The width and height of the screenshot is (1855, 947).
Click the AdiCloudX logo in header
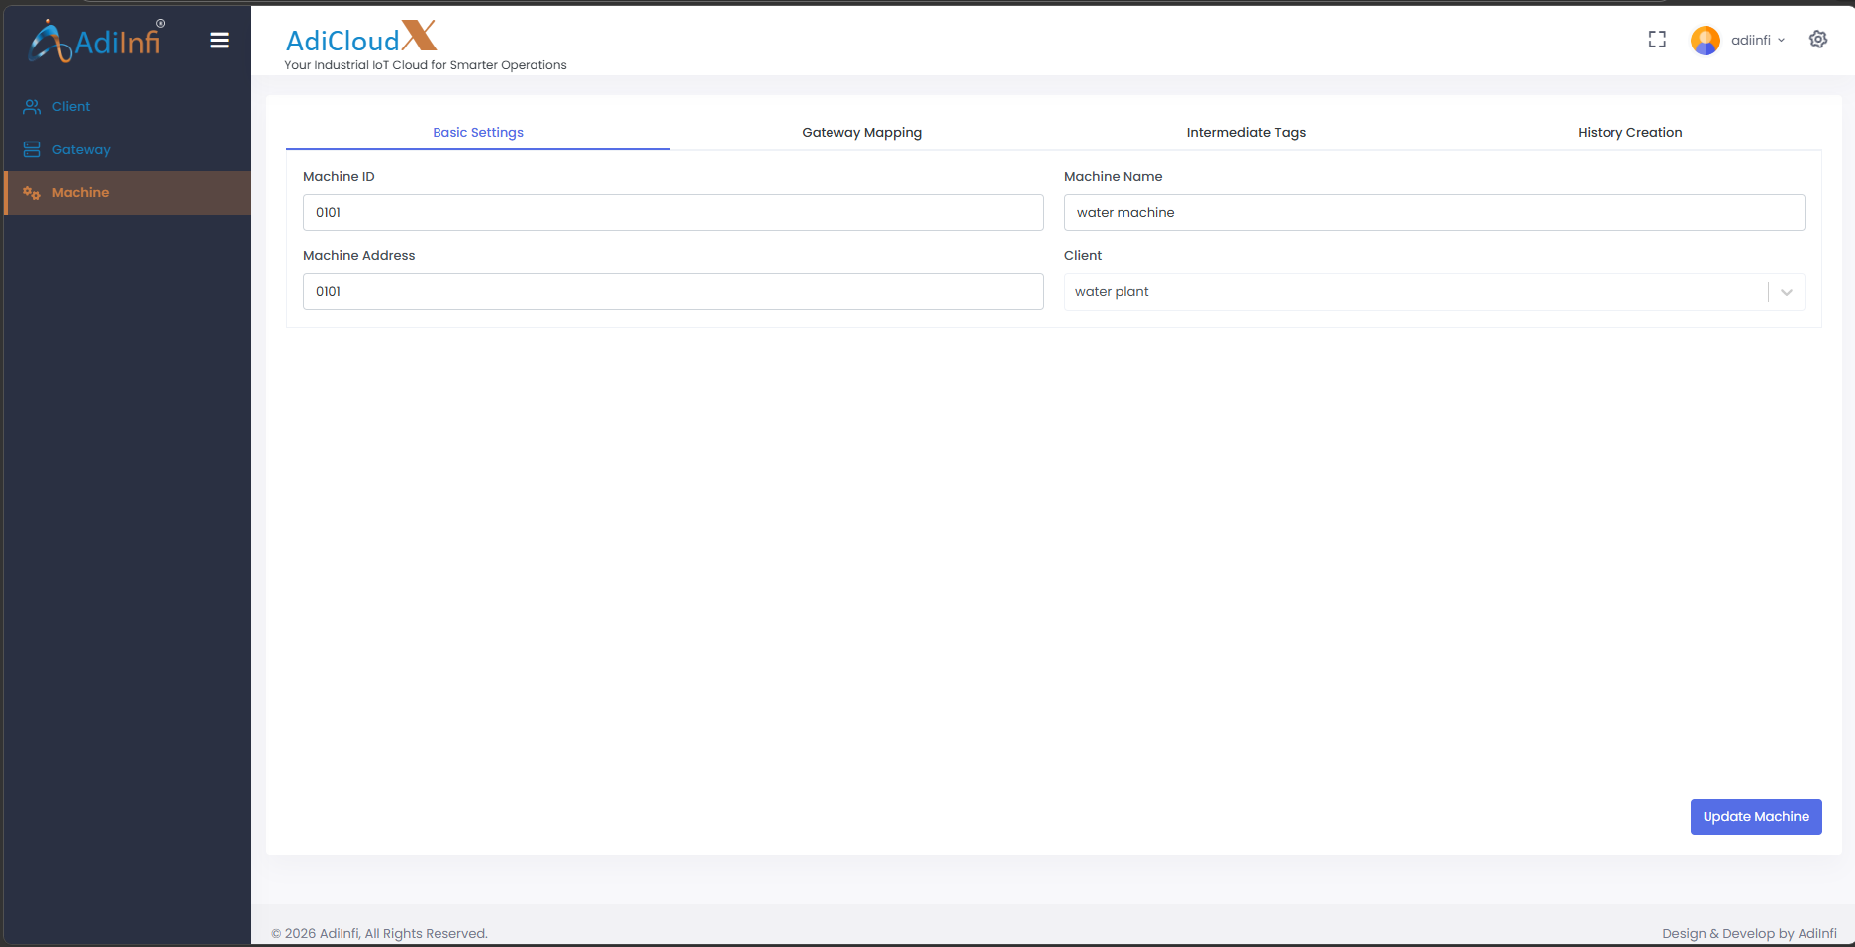(x=361, y=39)
